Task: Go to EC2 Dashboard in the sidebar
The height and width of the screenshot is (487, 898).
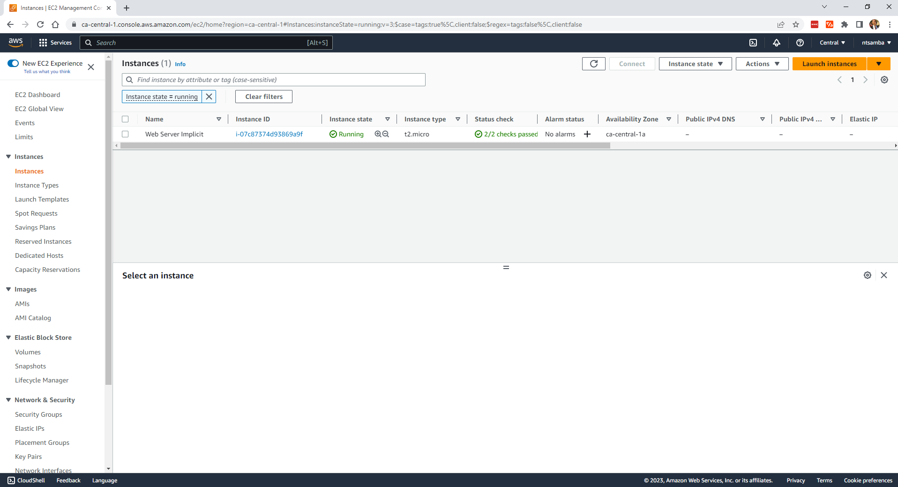Action: click(37, 95)
